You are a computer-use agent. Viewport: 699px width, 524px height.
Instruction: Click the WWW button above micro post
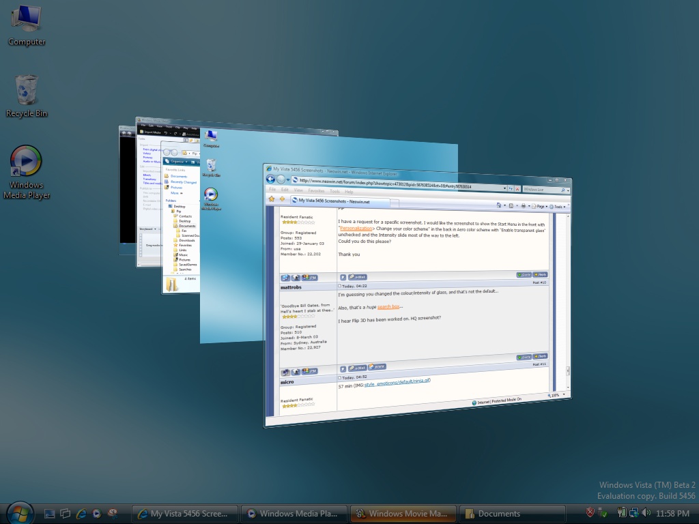[x=377, y=366]
